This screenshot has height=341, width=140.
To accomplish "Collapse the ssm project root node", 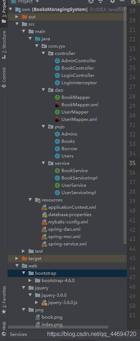I will coord(10,10).
